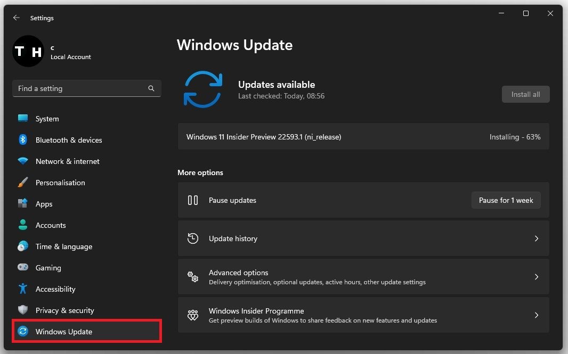This screenshot has height=354, width=568.
Task: Click the Windows Update sidebar sync icon
Action: click(23, 331)
